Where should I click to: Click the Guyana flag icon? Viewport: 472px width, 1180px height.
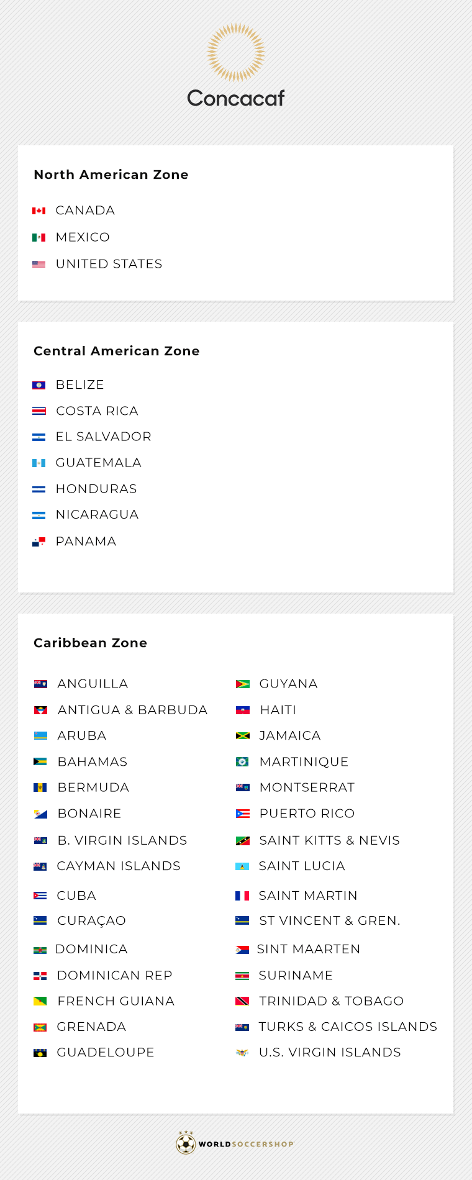point(242,684)
